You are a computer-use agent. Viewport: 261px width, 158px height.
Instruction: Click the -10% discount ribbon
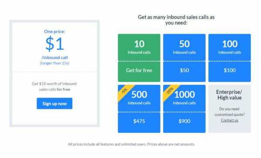coord(170,91)
